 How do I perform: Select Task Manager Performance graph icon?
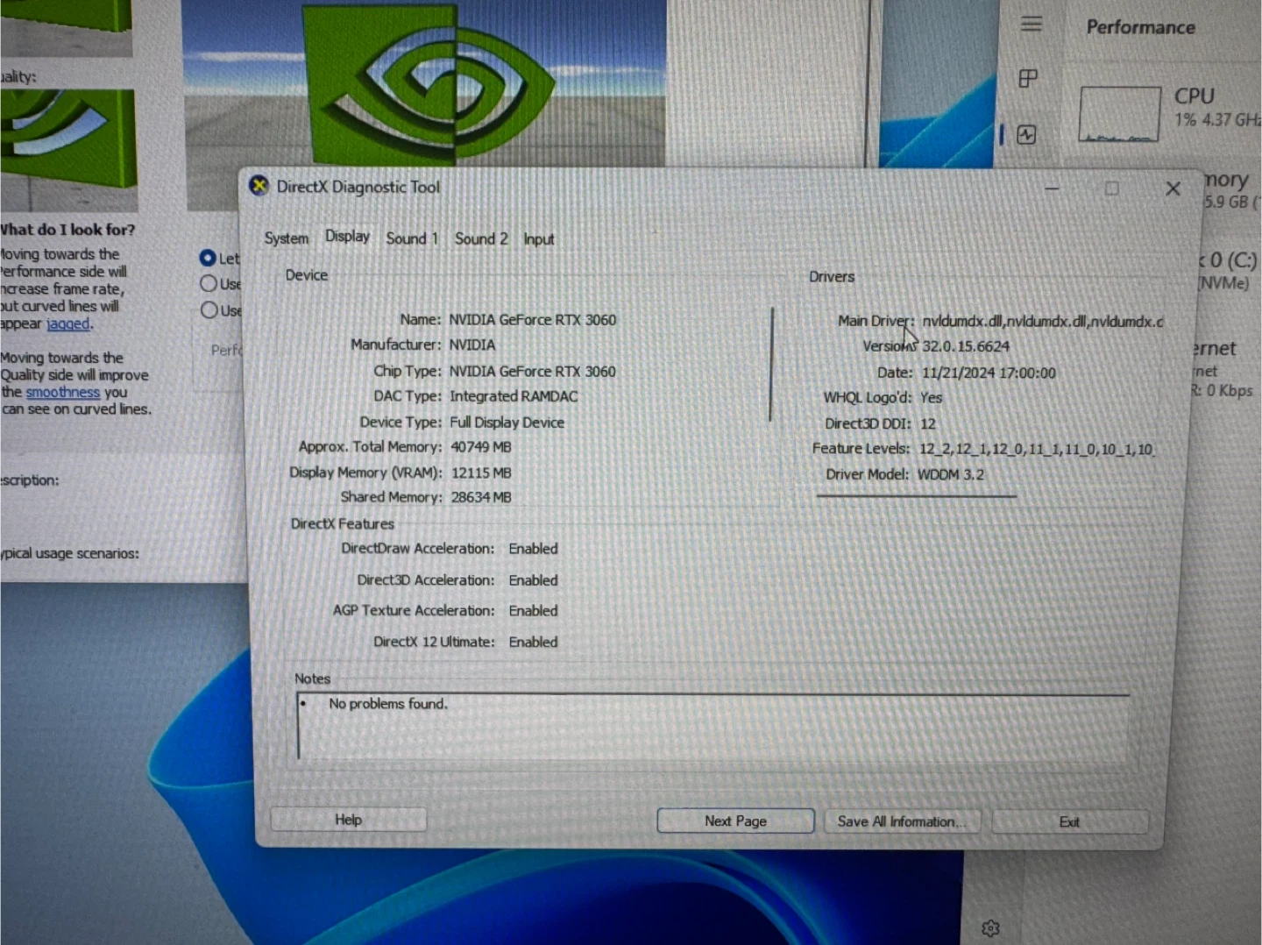(x=1026, y=135)
